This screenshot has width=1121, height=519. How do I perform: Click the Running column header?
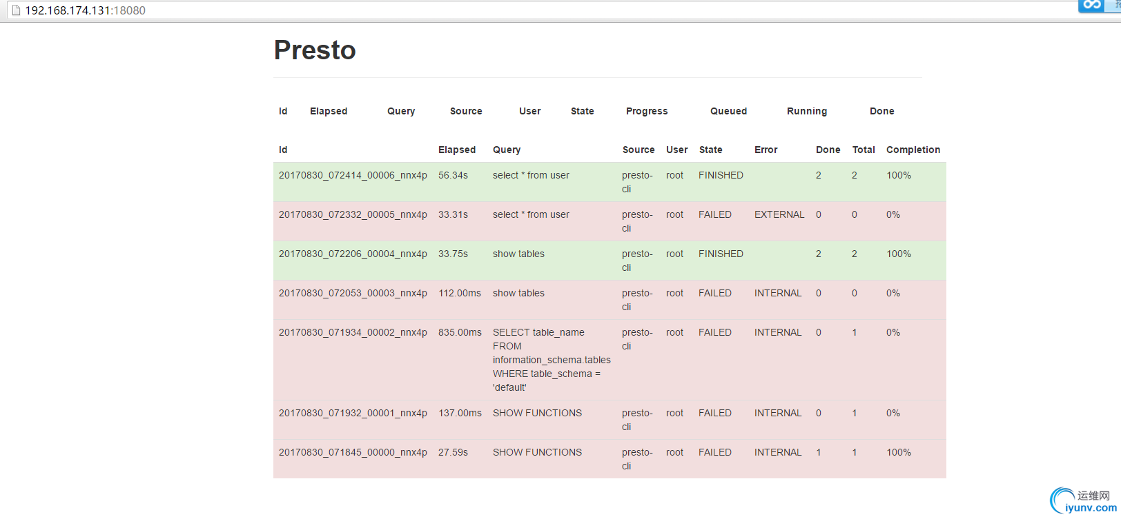tap(807, 111)
